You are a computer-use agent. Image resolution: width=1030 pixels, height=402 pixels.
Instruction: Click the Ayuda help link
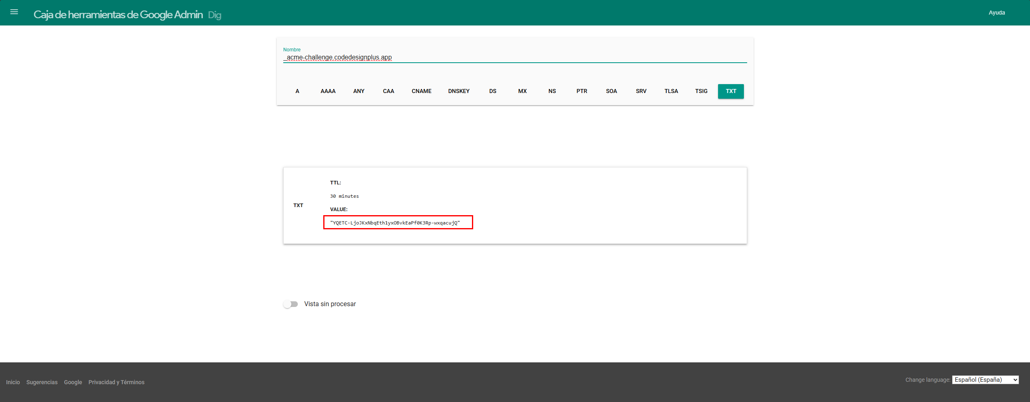click(996, 13)
